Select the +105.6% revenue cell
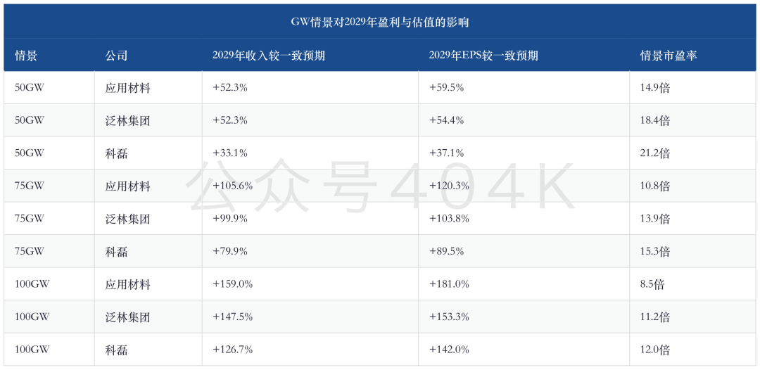 pos(232,186)
